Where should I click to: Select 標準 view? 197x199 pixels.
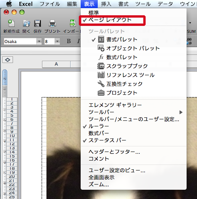pyautogui.click(x=133, y=13)
